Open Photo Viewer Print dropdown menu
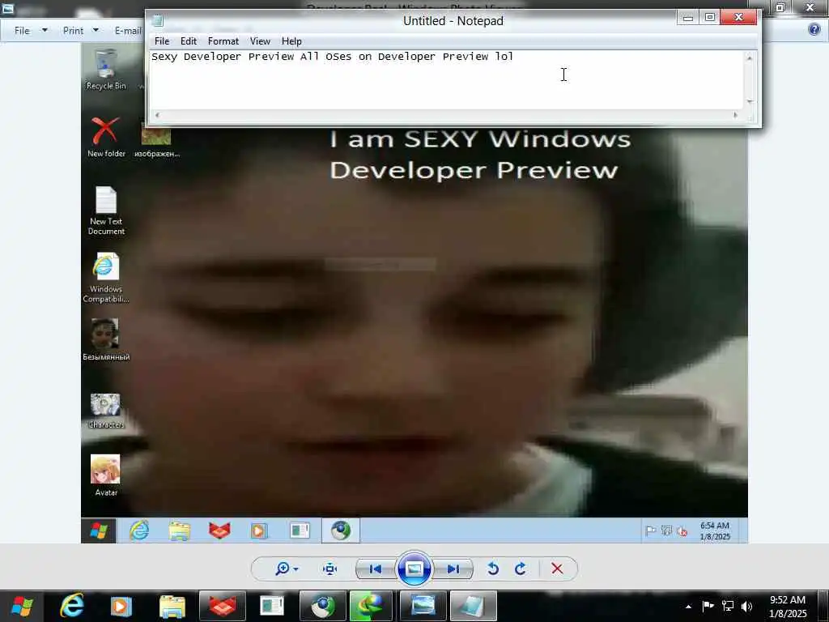 (x=80, y=31)
